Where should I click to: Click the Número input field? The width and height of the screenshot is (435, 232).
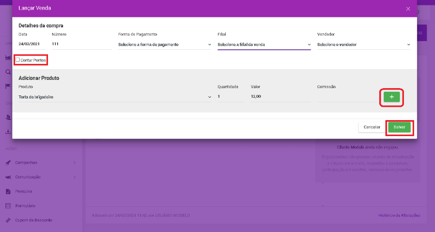point(81,45)
